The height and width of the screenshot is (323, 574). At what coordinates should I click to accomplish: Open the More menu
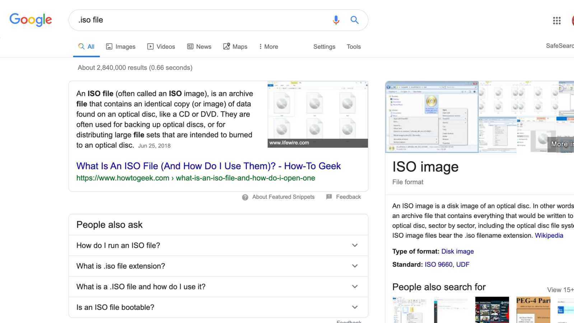pos(269,47)
